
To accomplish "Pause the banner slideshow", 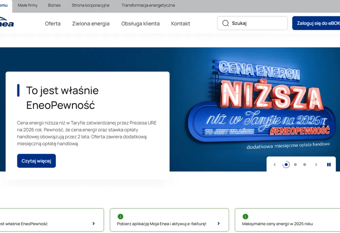I will coord(329,165).
